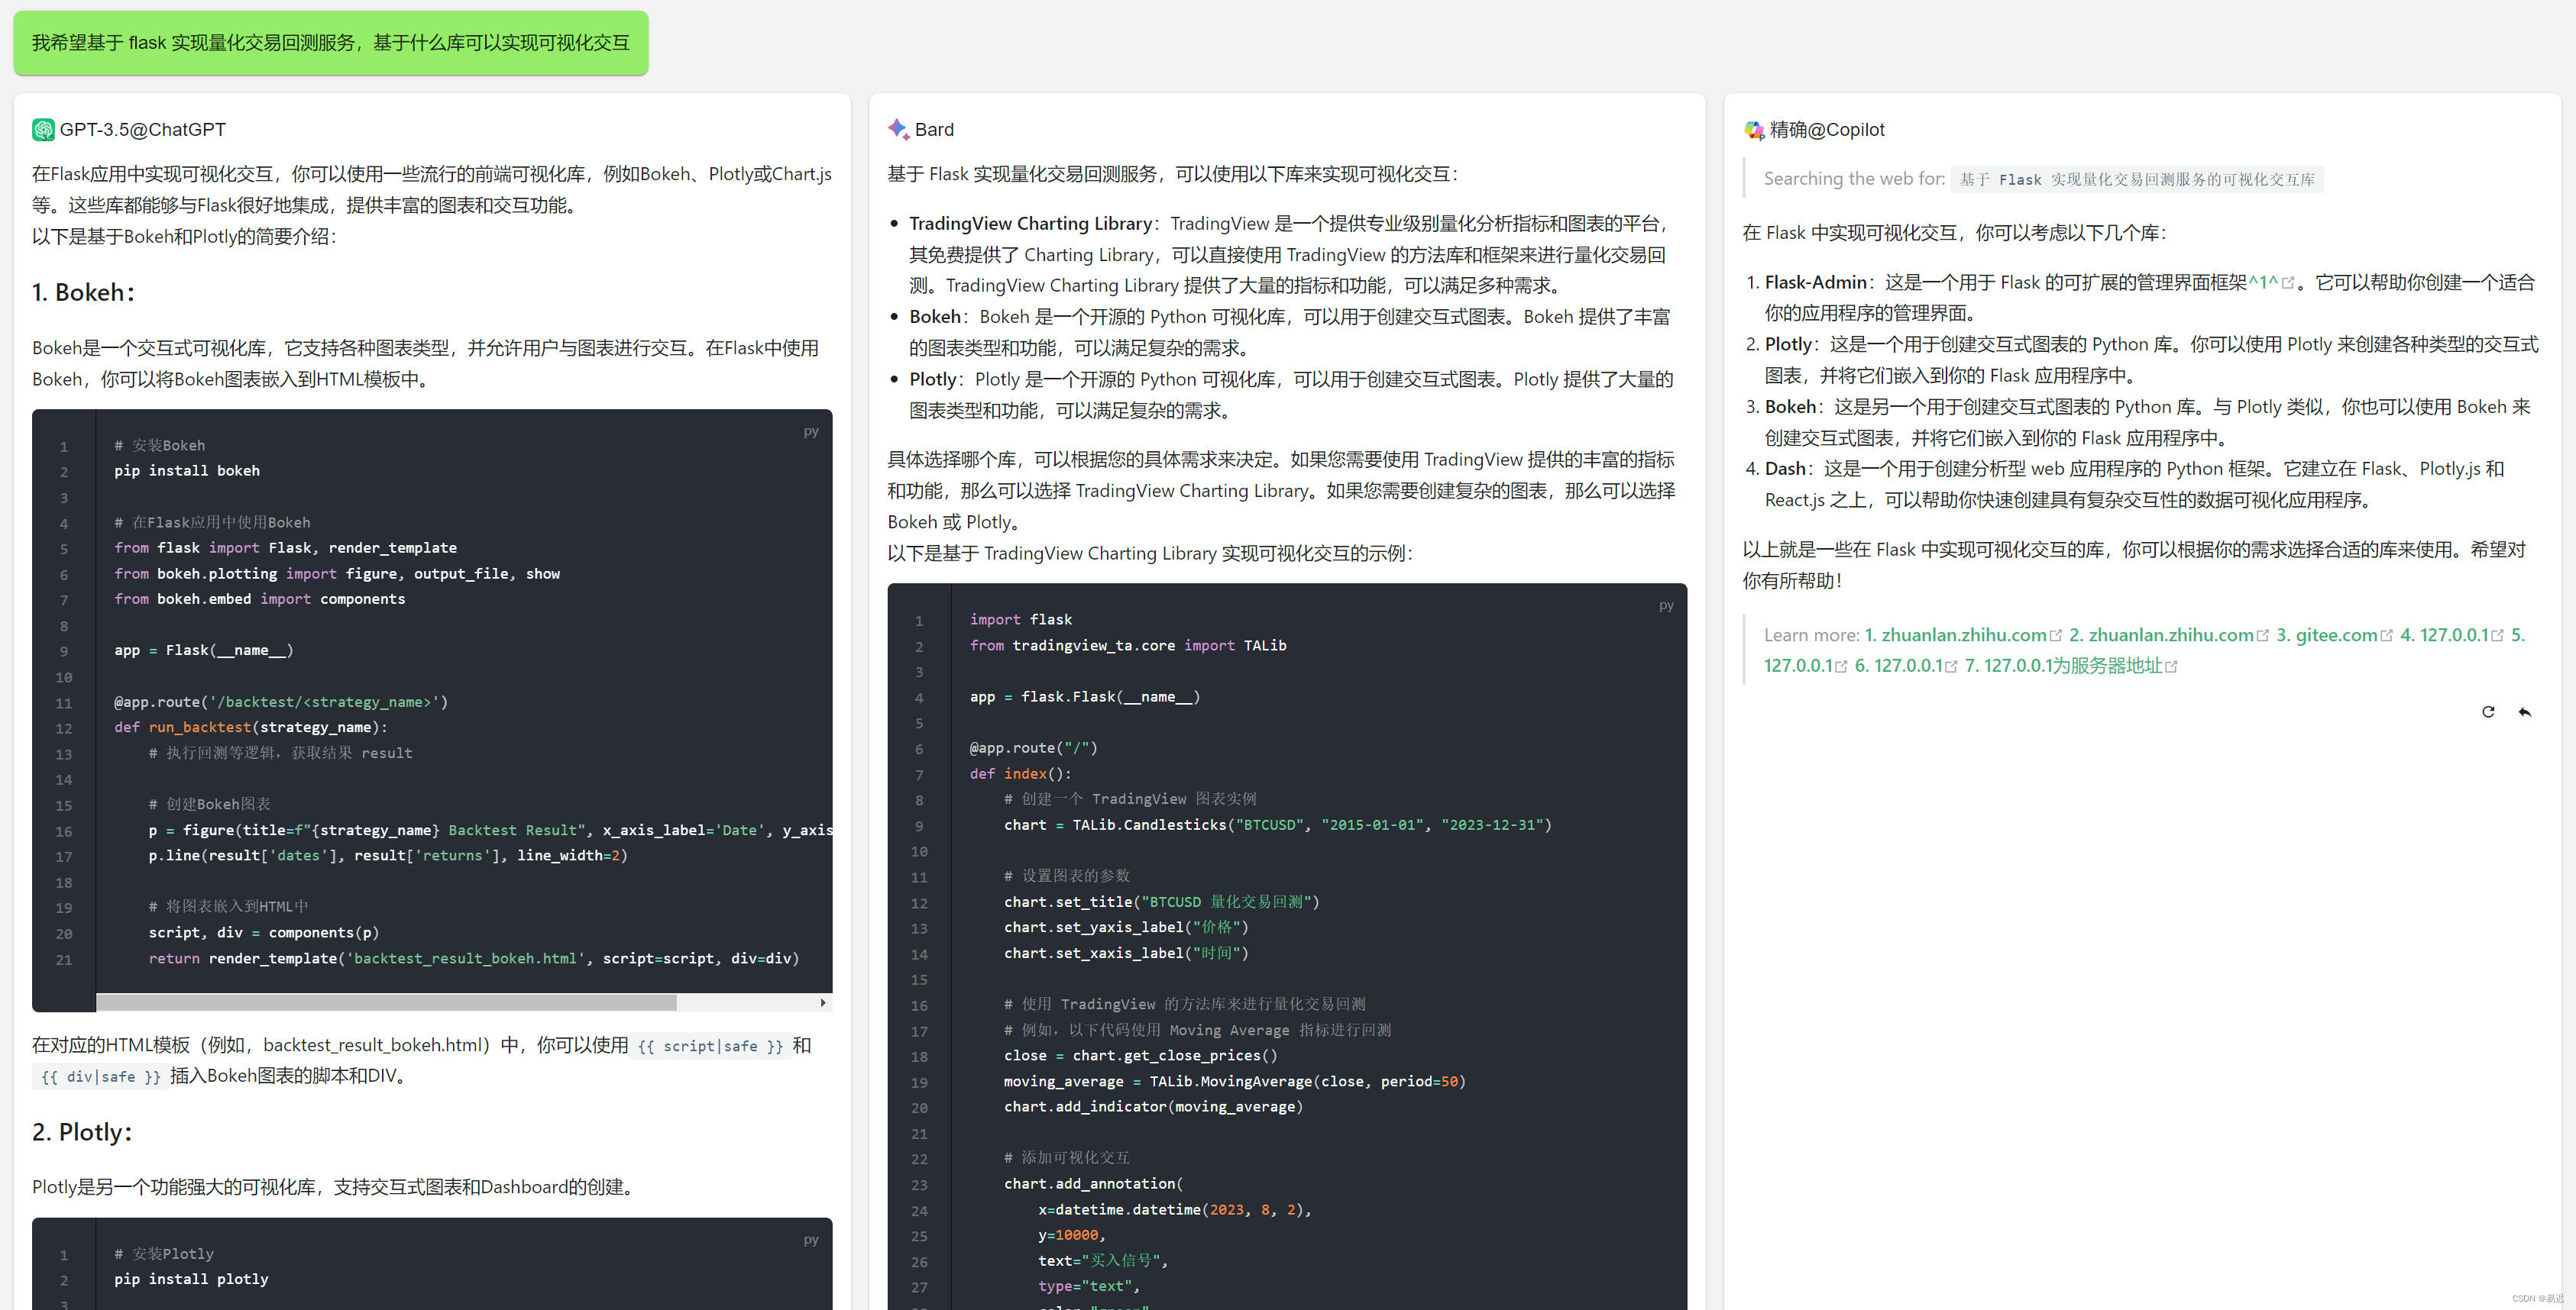The width and height of the screenshot is (2576, 1310).
Task: Click the bold TradingView Charting Library bullet title
Action: tap(1030, 224)
